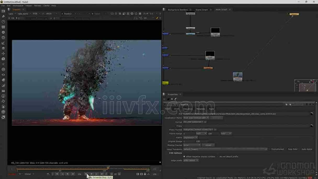Click the timeline playhead marker
Viewport: 318px width, 179px height.
coord(108,167)
